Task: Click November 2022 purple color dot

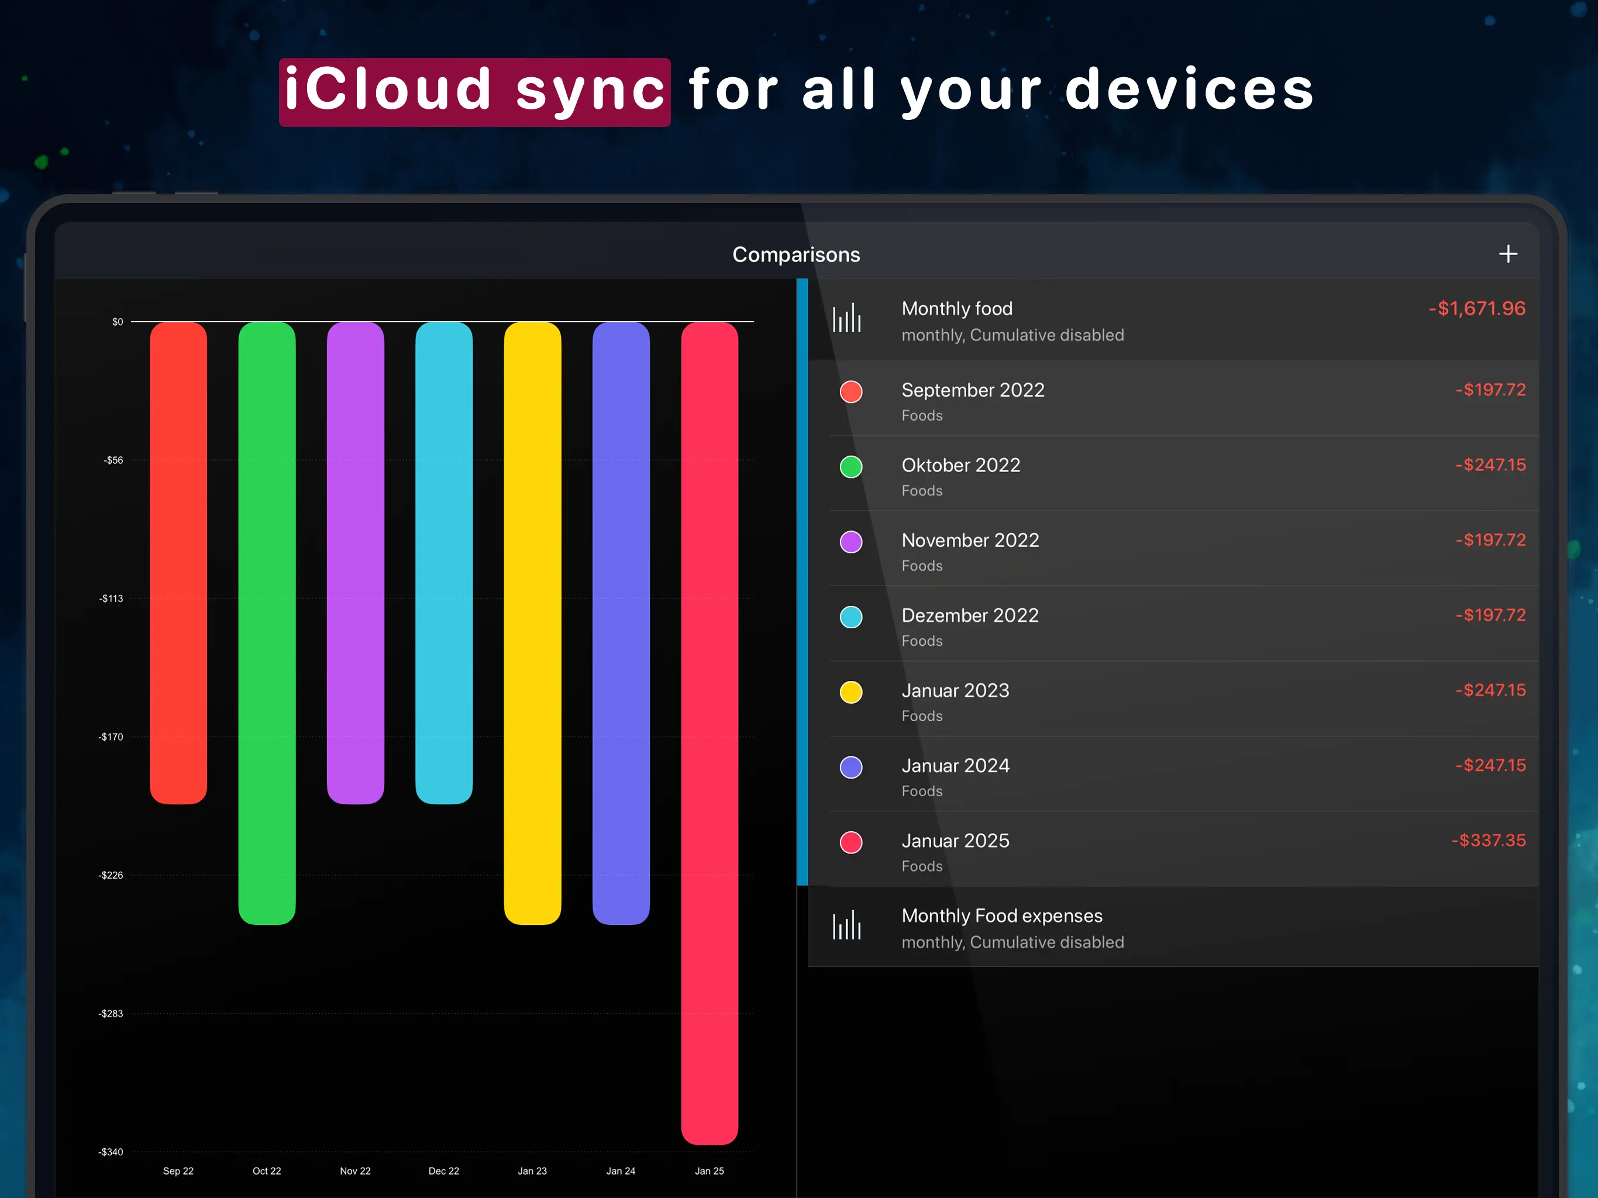Action: tap(851, 542)
